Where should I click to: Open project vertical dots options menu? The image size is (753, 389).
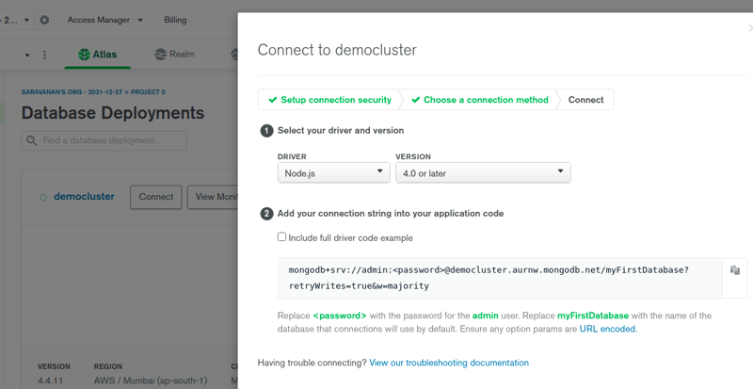(x=44, y=55)
